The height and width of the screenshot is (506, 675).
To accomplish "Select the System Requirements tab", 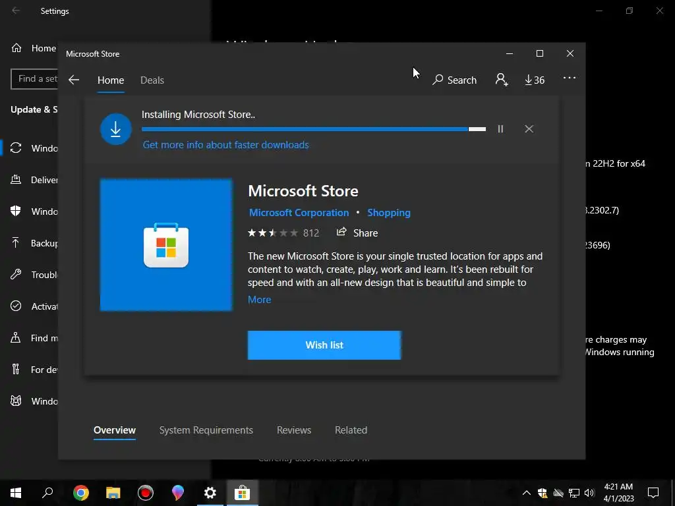I will pyautogui.click(x=206, y=430).
